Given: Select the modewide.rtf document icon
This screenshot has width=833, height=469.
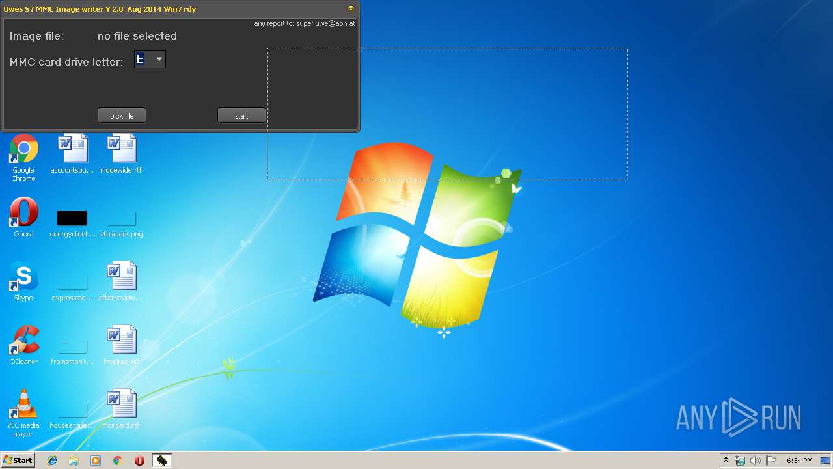Looking at the screenshot, I should 121,154.
